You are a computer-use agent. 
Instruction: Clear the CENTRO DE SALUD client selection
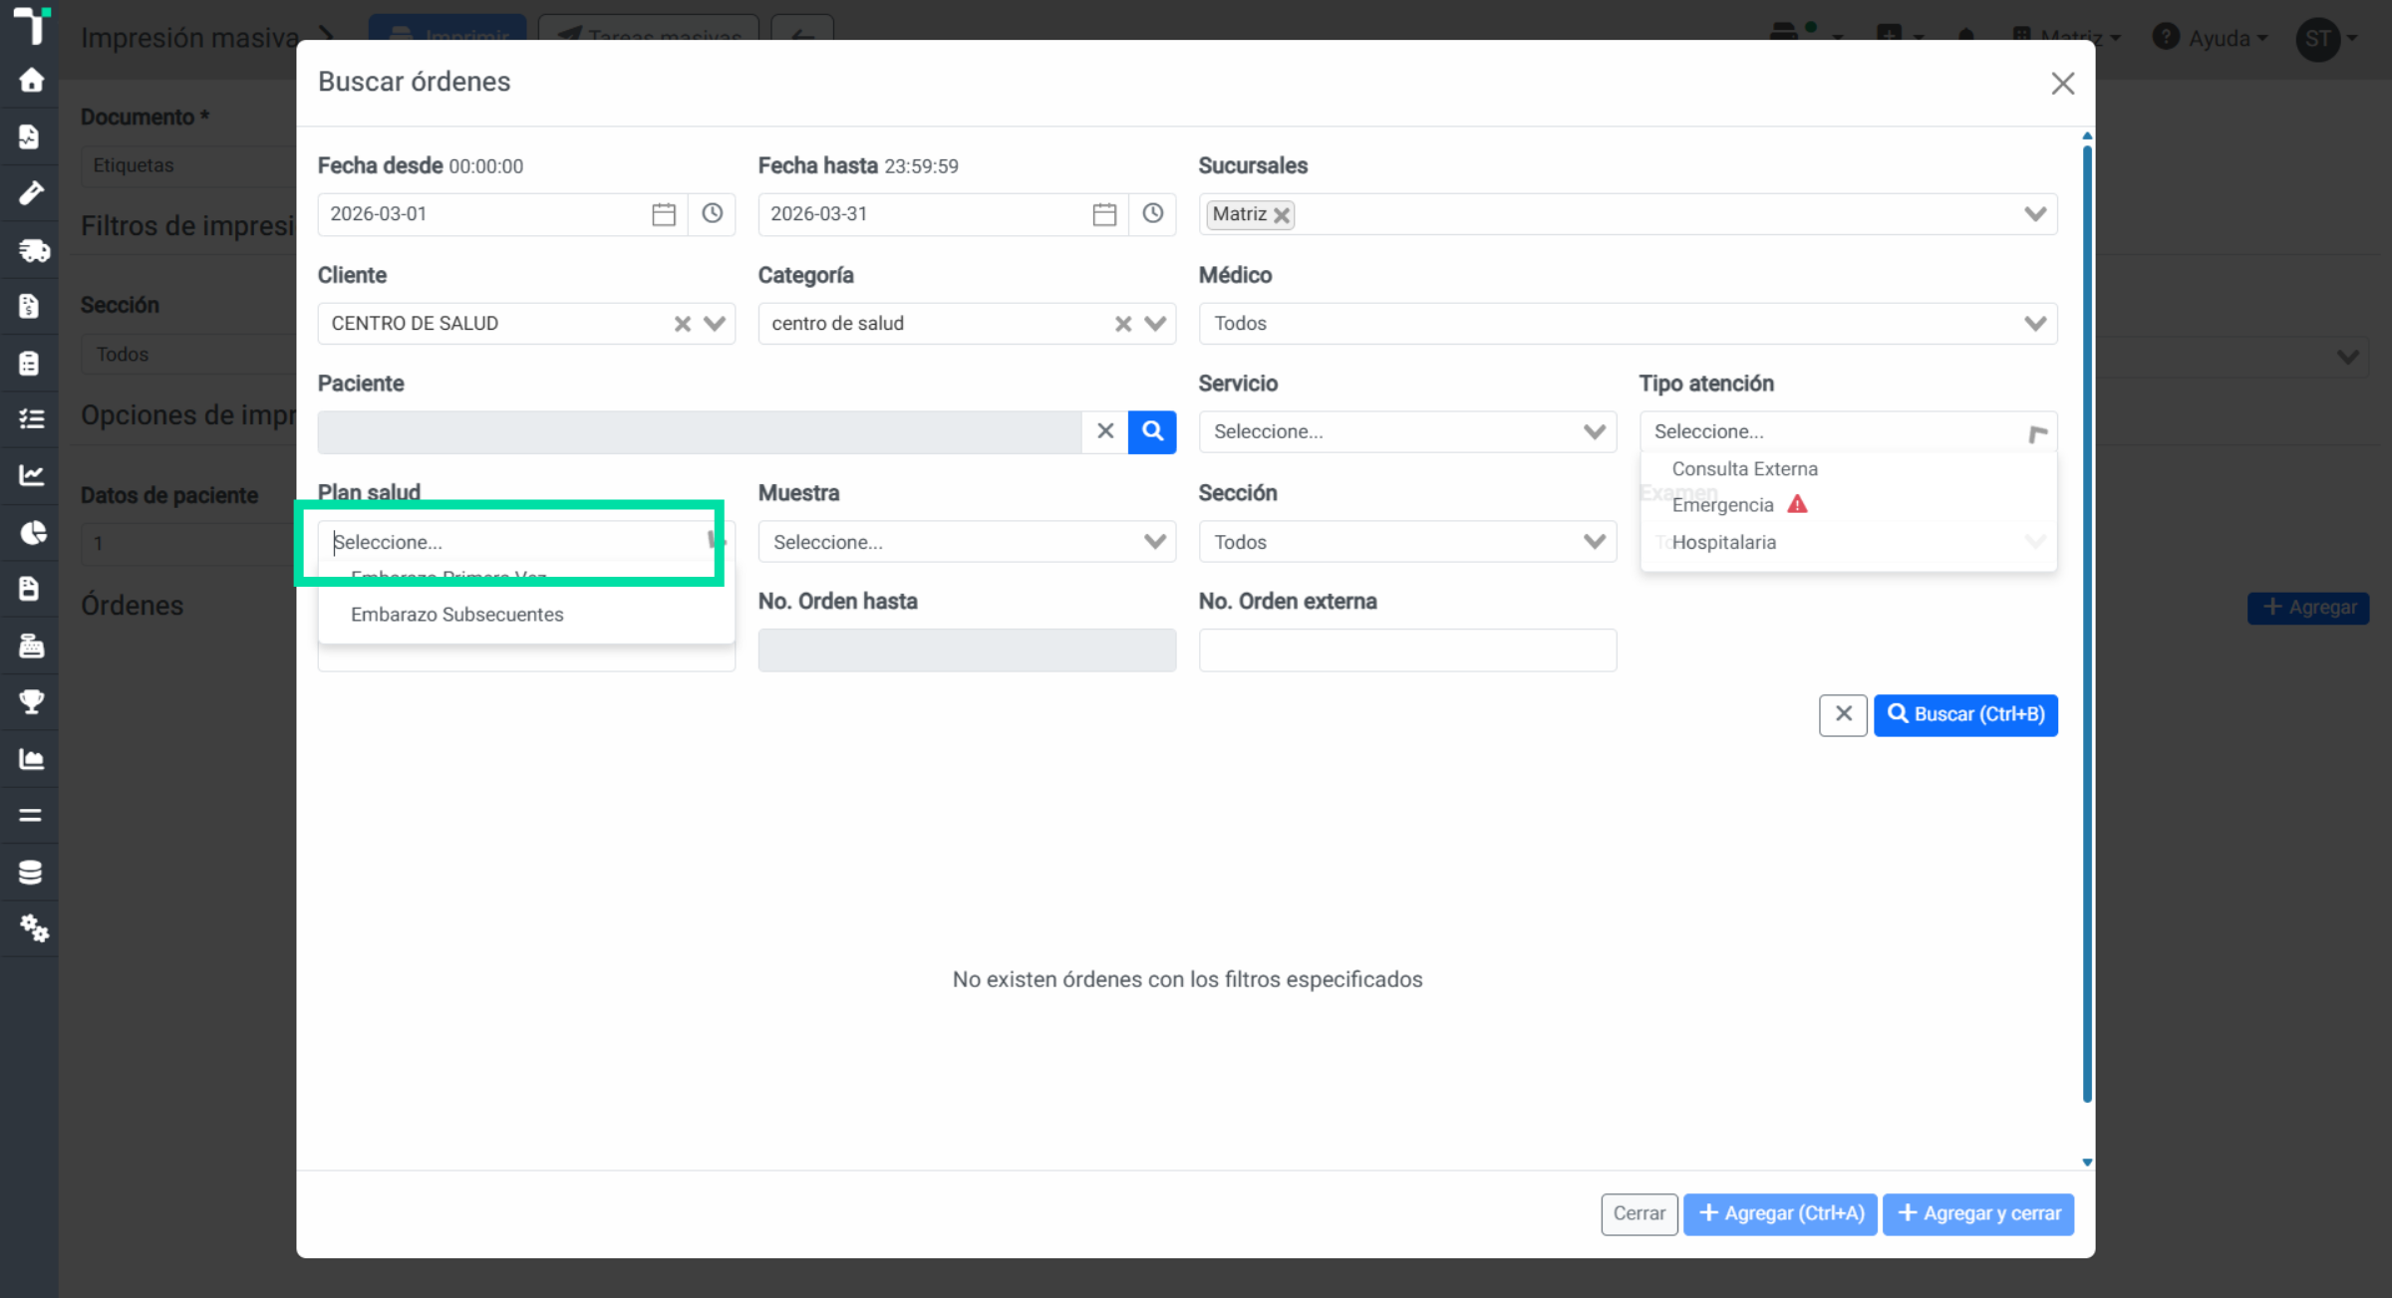click(683, 324)
